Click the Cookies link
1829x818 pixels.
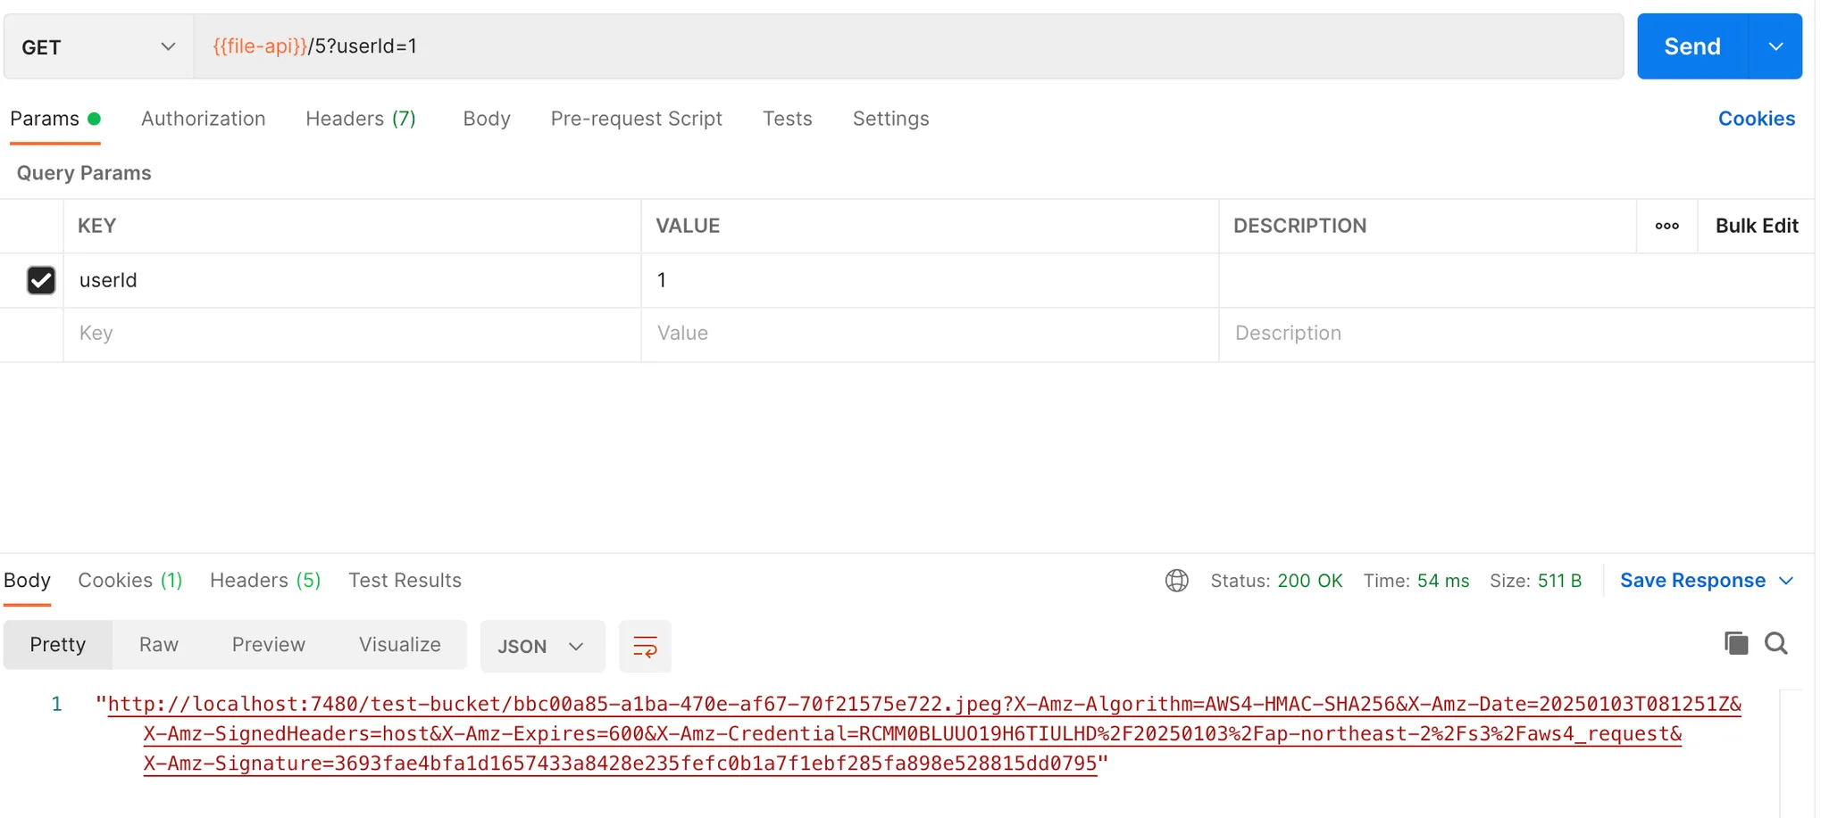(x=1757, y=119)
